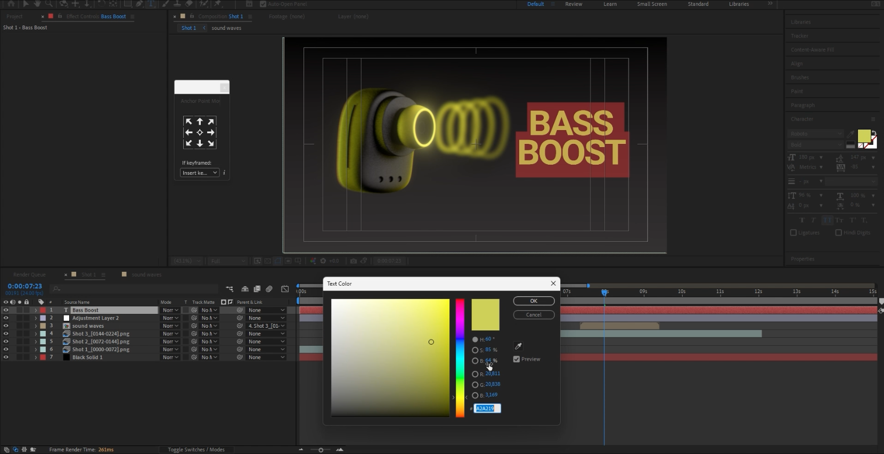Hide the sound waves layer
Screen dimensions: 884x454
(6, 326)
